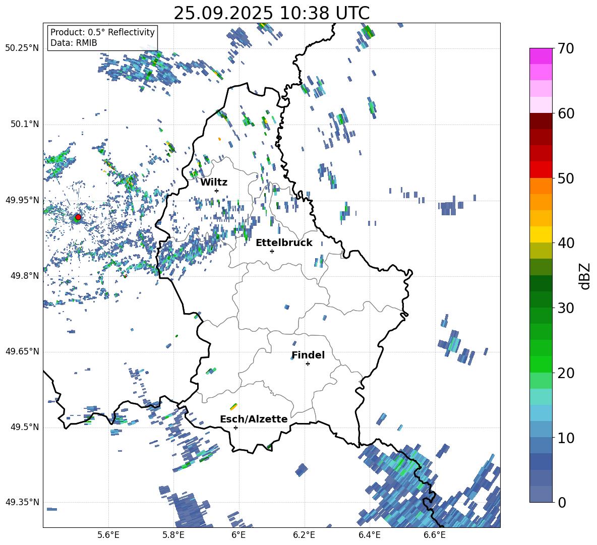
Task: Click the 'Findel' city label
Action: click(308, 355)
